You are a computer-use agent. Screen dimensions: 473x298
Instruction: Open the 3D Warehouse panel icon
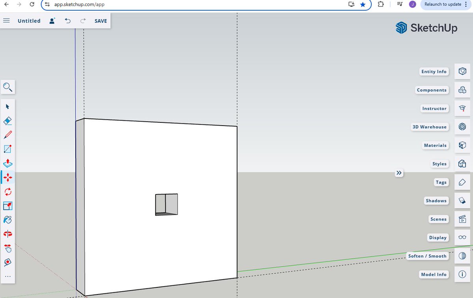click(462, 127)
